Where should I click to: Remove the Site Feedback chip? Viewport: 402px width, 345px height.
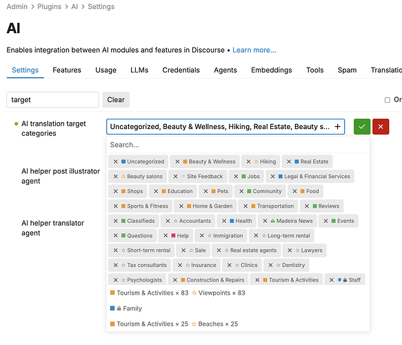click(175, 177)
